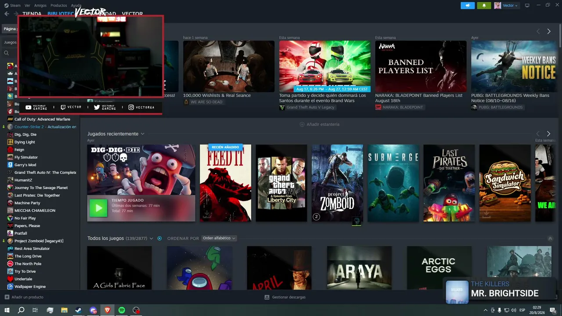Open the Sandwich Simulator game cover
562x316 pixels.
pyautogui.click(x=505, y=183)
